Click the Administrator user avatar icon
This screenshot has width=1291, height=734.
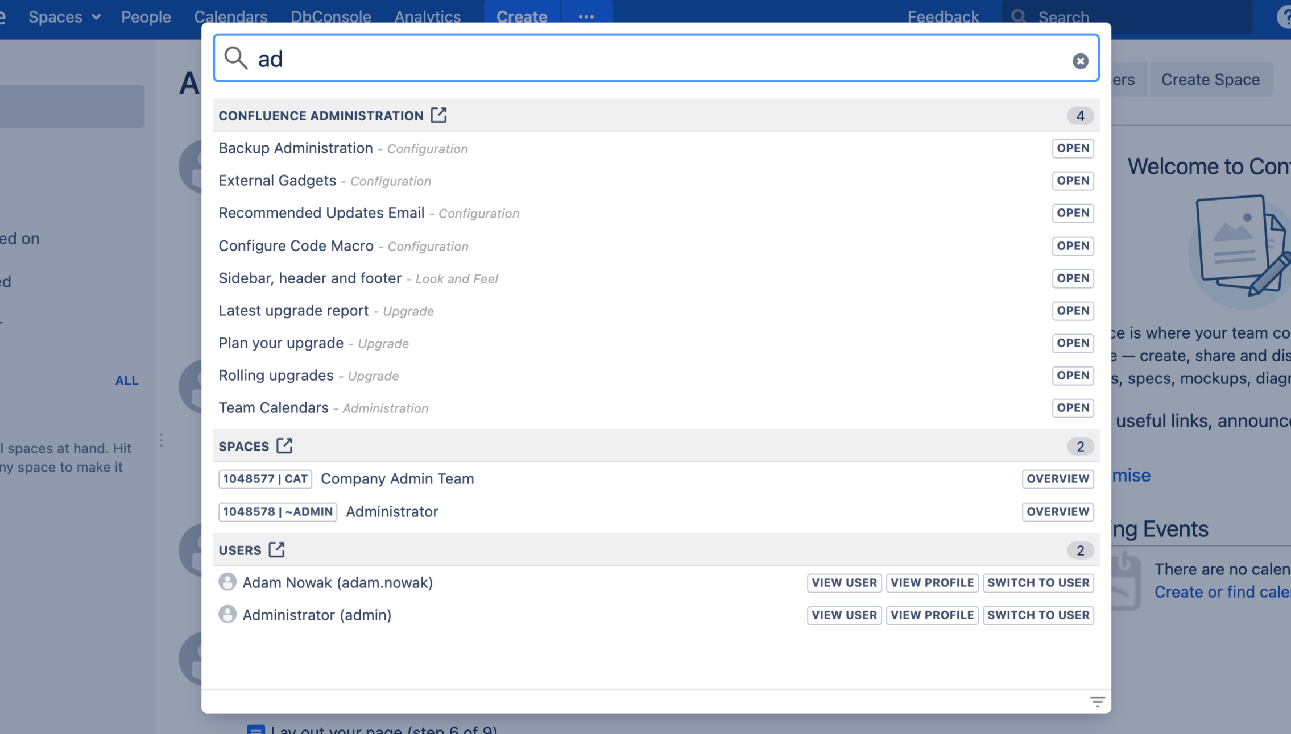(x=227, y=614)
